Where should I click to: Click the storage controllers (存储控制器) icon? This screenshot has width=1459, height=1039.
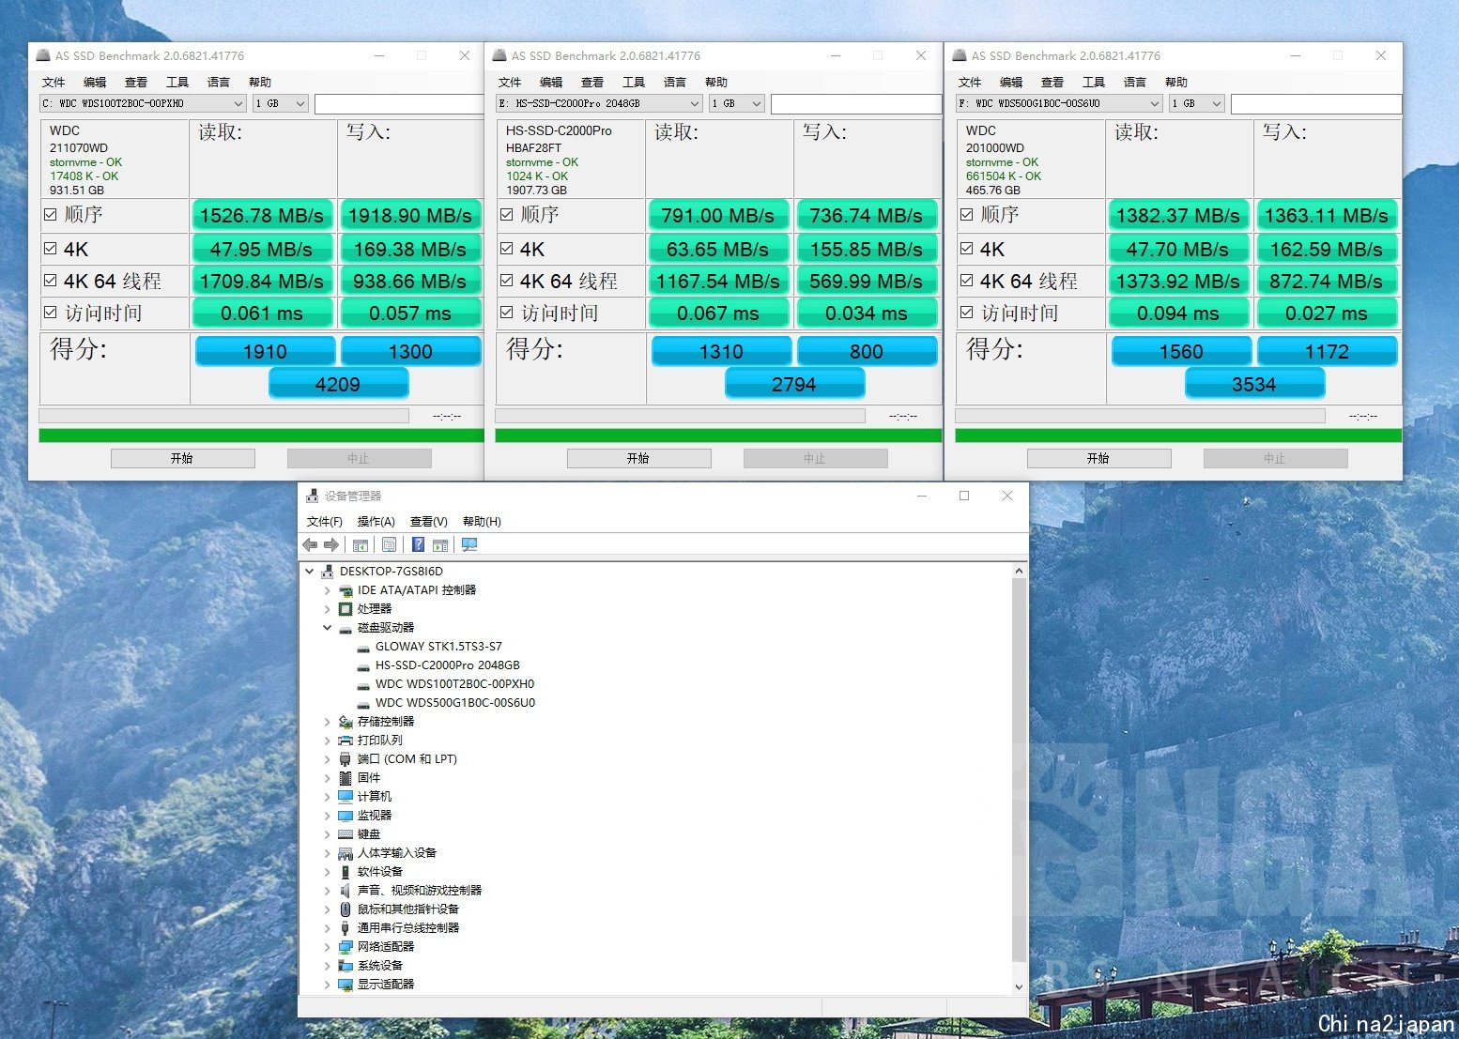(x=346, y=722)
